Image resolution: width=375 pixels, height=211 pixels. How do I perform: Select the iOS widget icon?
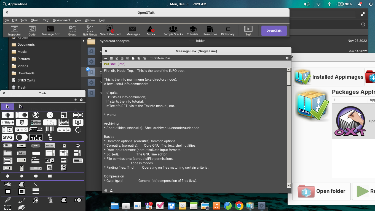pos(50,122)
